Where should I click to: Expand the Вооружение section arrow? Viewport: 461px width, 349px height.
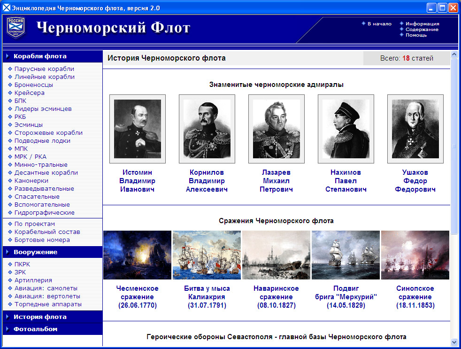tap(8, 252)
